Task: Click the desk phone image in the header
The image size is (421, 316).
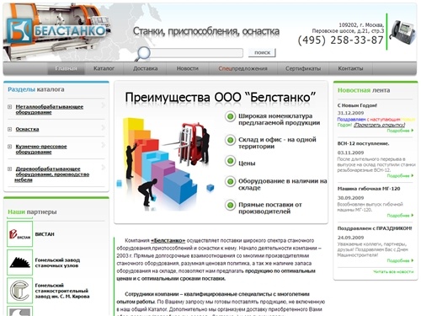Action: pos(402,32)
